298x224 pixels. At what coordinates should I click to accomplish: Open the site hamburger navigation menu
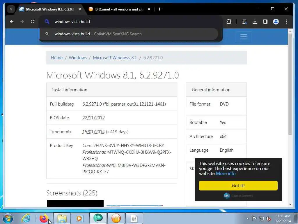244,36
